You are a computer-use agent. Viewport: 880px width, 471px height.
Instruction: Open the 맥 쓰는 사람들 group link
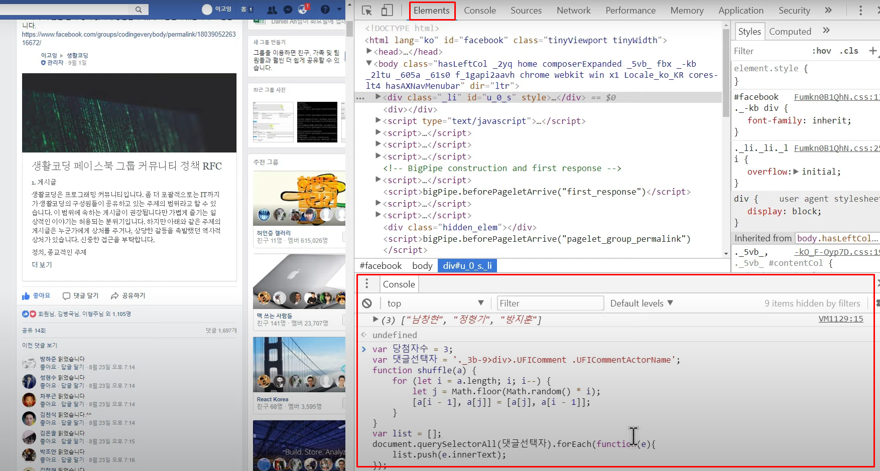275,316
